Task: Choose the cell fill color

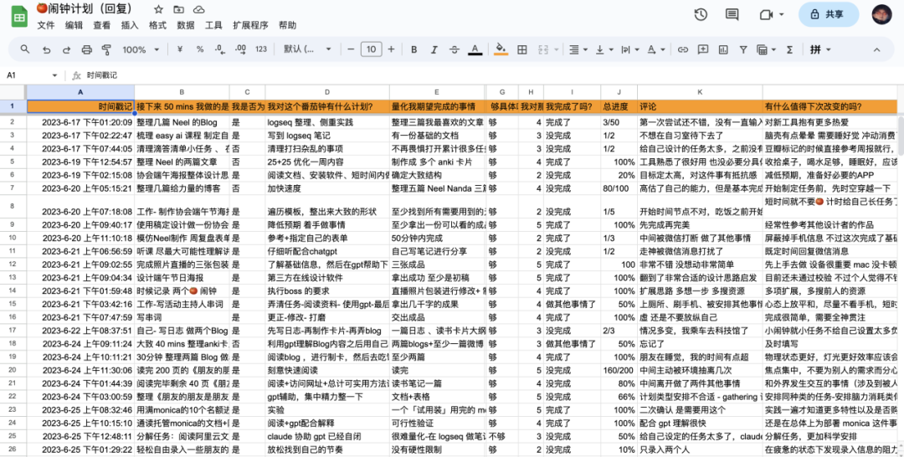Action: (501, 49)
